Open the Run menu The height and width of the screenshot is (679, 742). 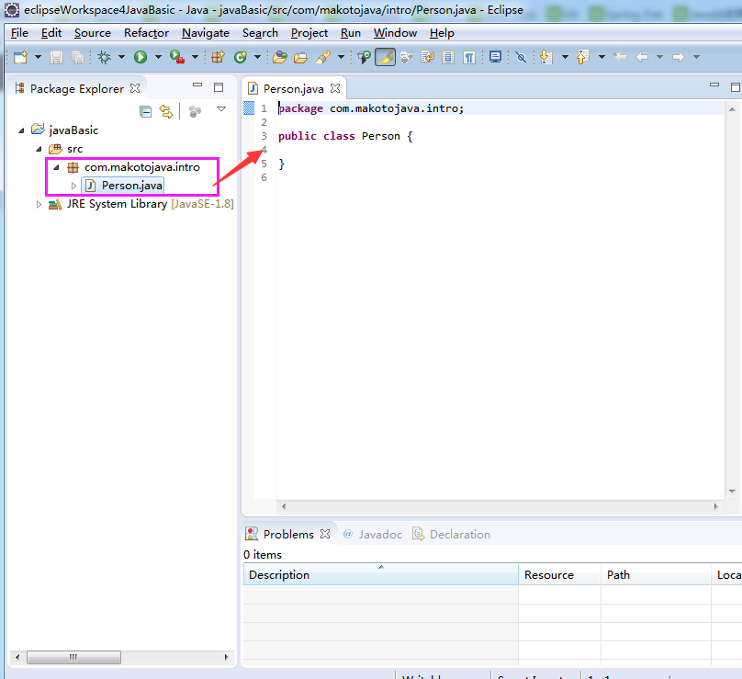351,33
